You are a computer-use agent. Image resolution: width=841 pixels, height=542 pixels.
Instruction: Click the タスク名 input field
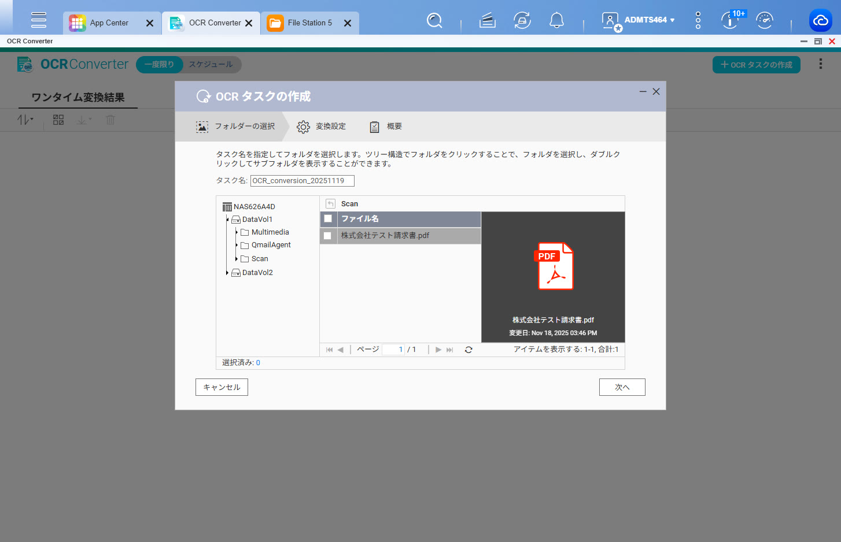[302, 181]
